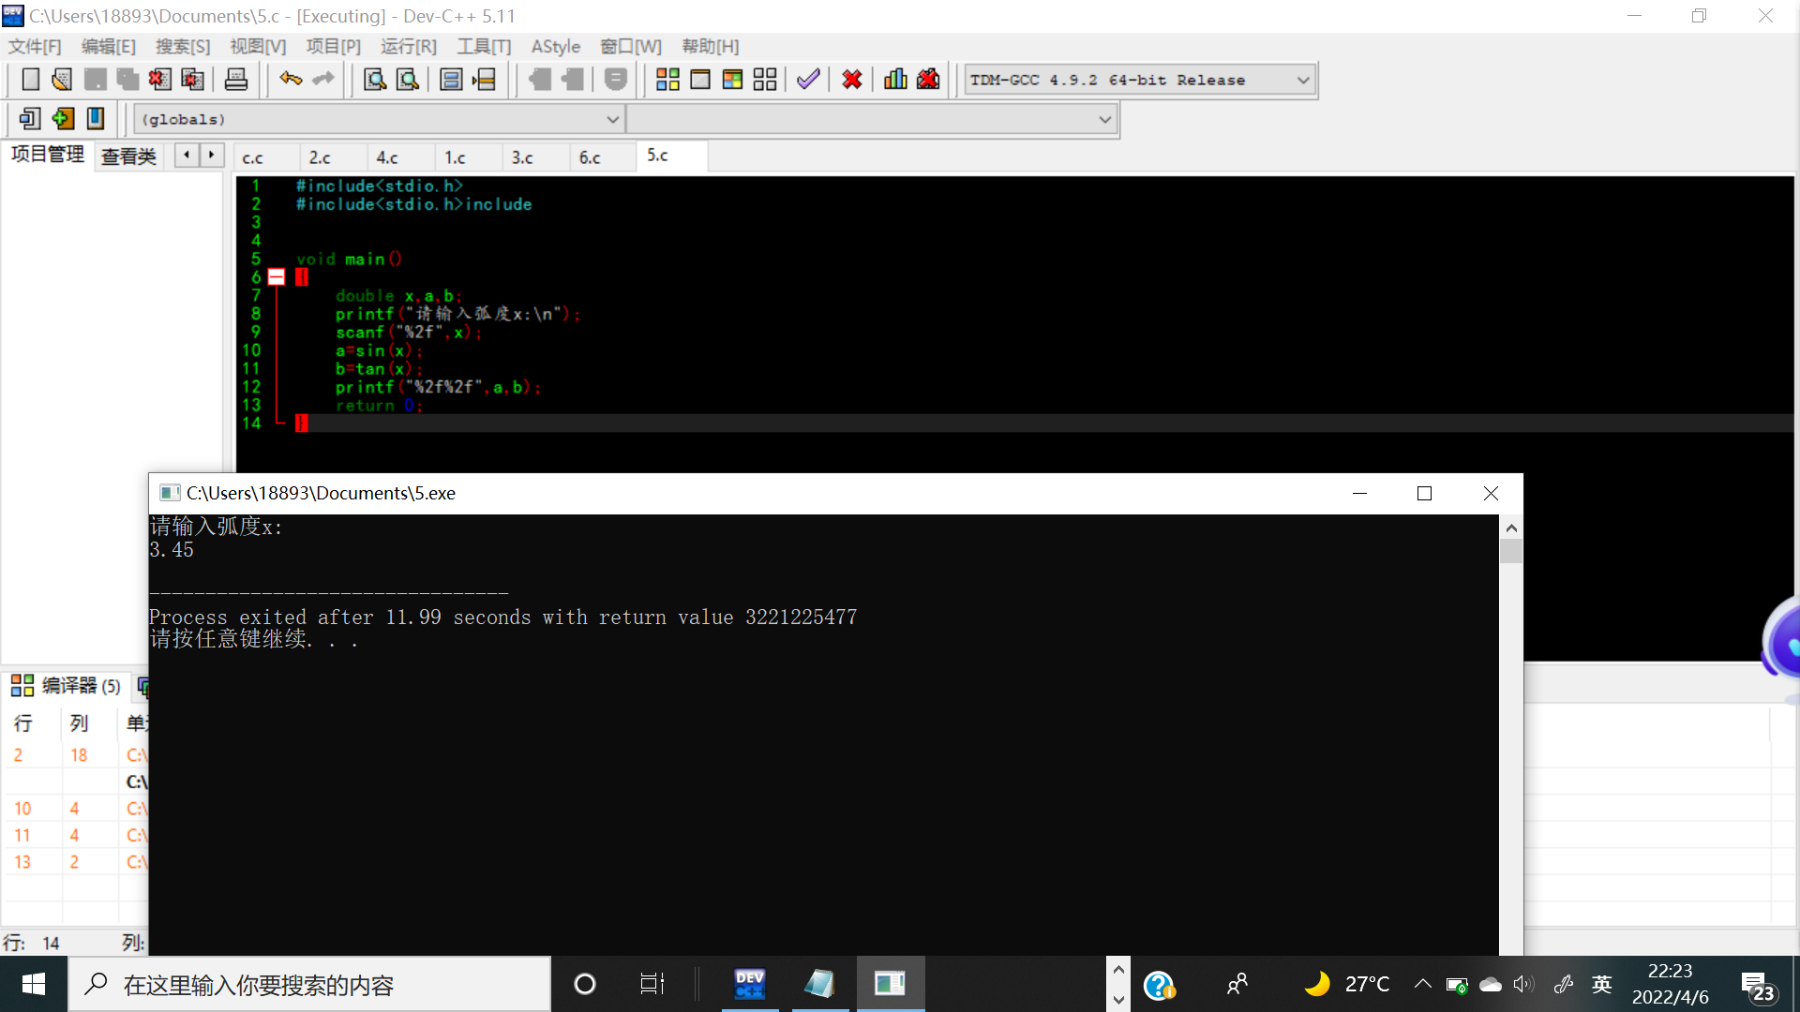
Task: Collapse the main function fold marker
Action: tap(277, 277)
